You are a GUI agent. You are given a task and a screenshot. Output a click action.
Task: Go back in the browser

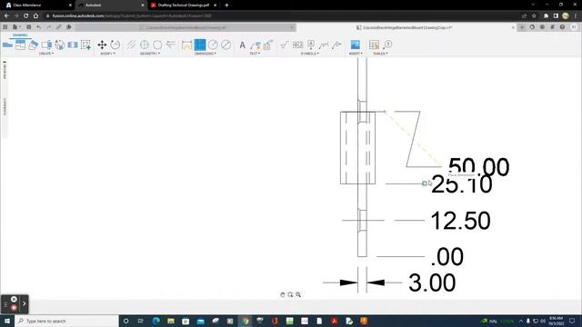click(6, 16)
